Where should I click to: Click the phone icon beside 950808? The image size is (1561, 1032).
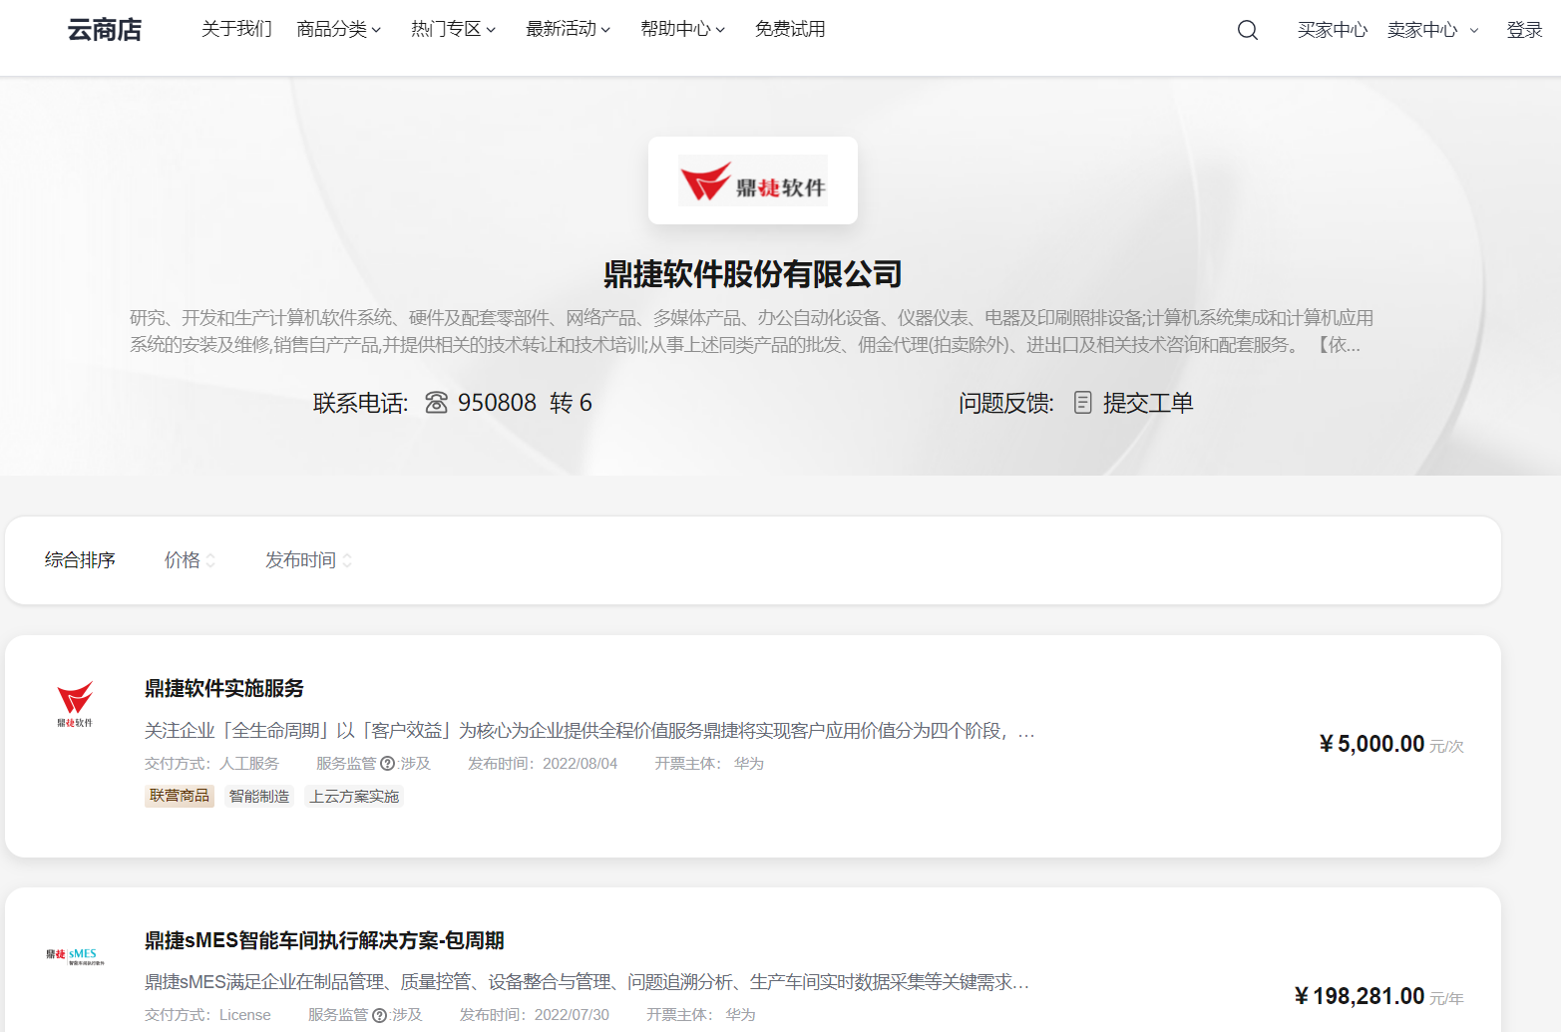click(436, 403)
